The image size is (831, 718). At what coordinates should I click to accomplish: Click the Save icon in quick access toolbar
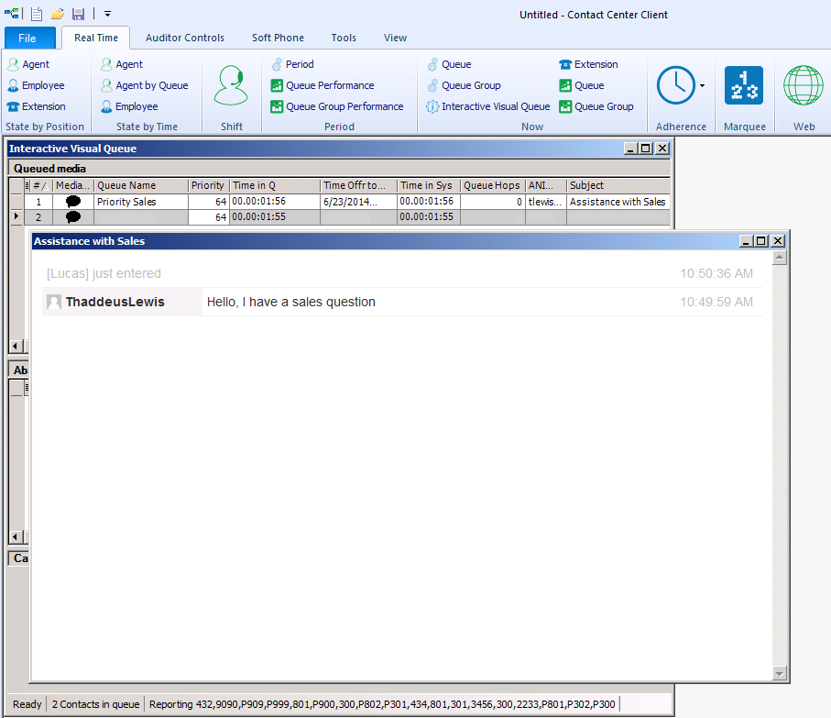(x=79, y=14)
